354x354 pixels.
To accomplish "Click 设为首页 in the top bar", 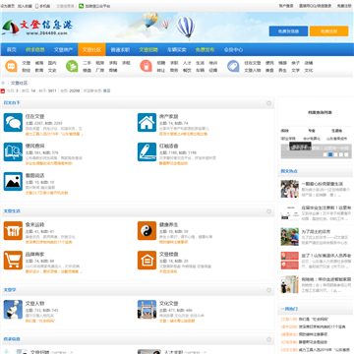I will click(x=8, y=6).
